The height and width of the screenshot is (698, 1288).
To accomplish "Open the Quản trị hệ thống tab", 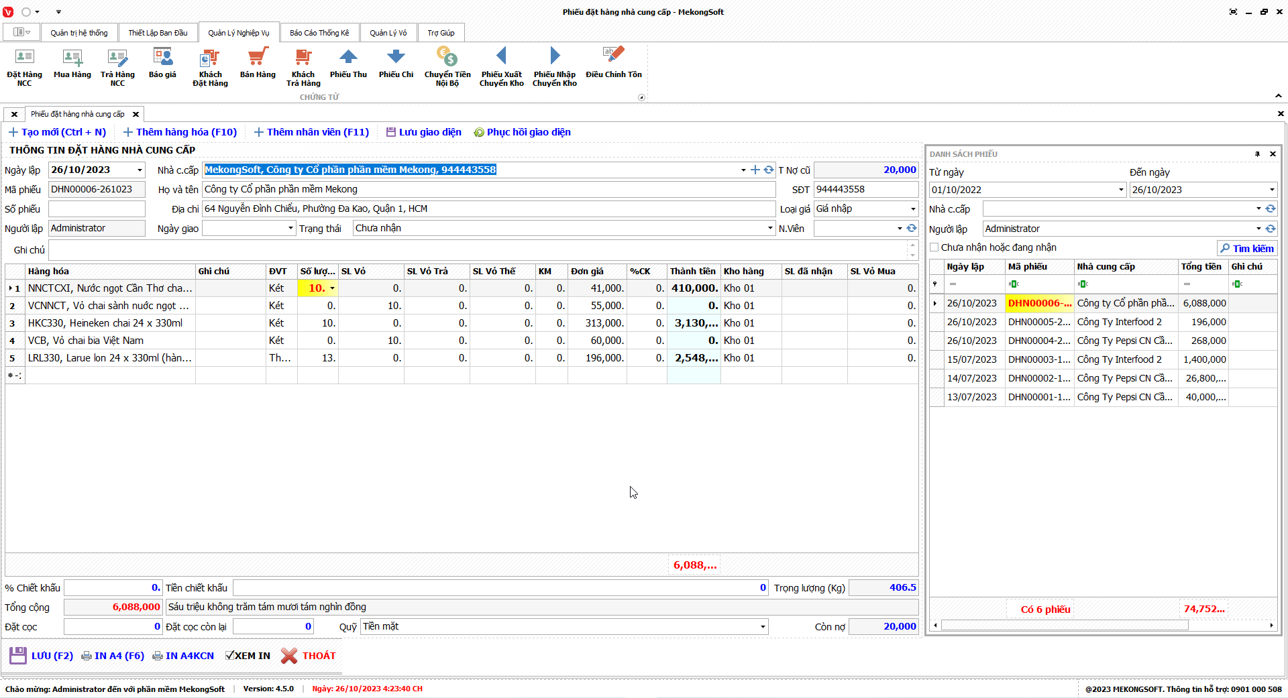I will [78, 33].
